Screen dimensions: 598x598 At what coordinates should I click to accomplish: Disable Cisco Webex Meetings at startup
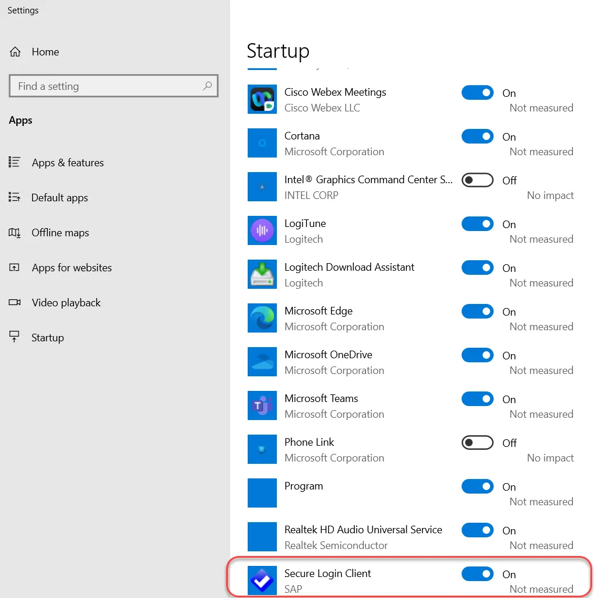[477, 93]
